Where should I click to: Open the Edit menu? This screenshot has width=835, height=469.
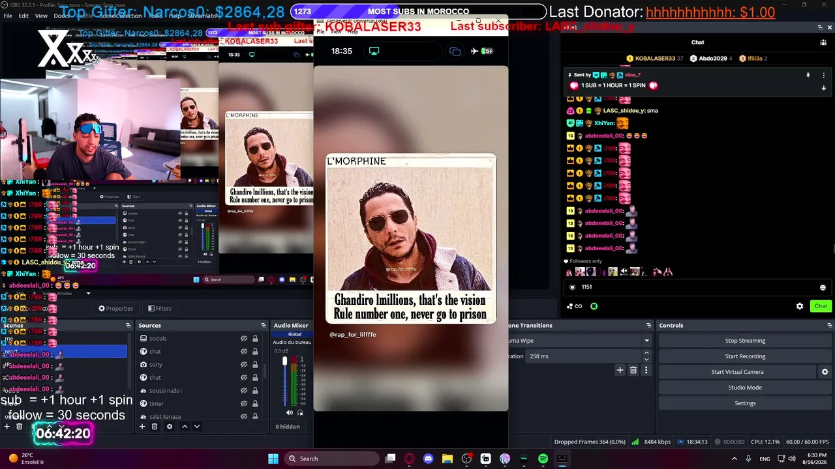pyautogui.click(x=23, y=16)
